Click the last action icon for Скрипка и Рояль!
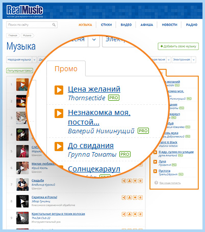 pyautogui.click(x=140, y=197)
